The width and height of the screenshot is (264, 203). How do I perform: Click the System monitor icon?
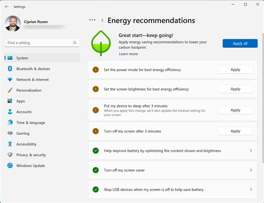tap(10, 58)
